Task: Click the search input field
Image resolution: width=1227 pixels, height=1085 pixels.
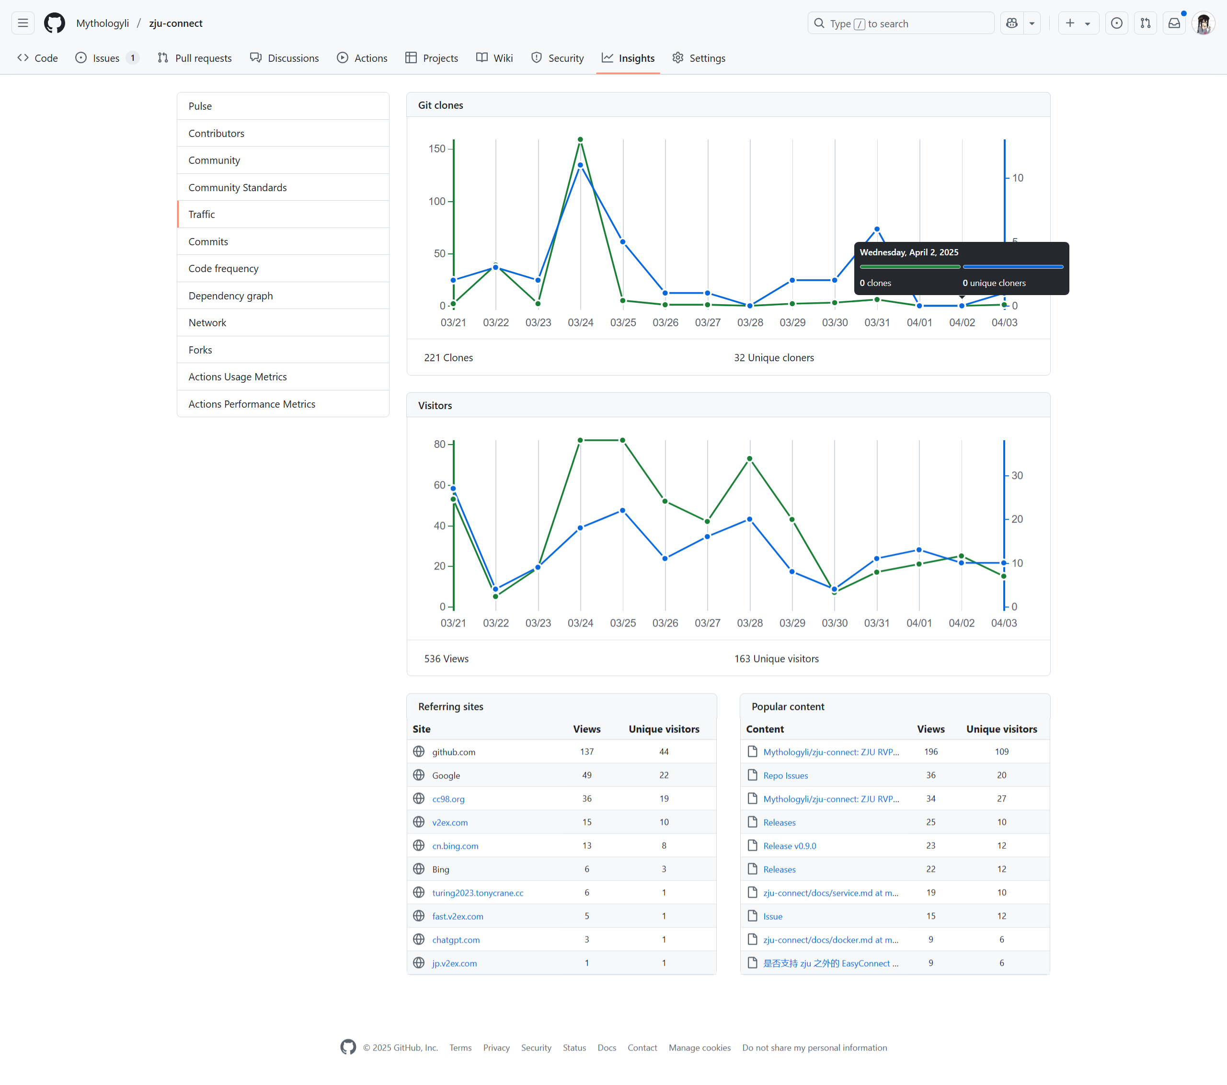Action: point(900,23)
